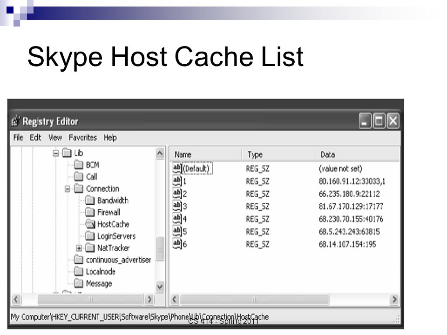This screenshot has height=335, width=447.
Task: Click the values pane horizontal scrollbar thumb
Action: point(255,299)
